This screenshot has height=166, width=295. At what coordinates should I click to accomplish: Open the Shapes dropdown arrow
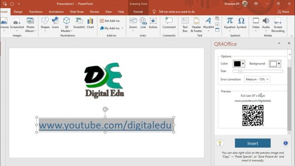[45, 31]
